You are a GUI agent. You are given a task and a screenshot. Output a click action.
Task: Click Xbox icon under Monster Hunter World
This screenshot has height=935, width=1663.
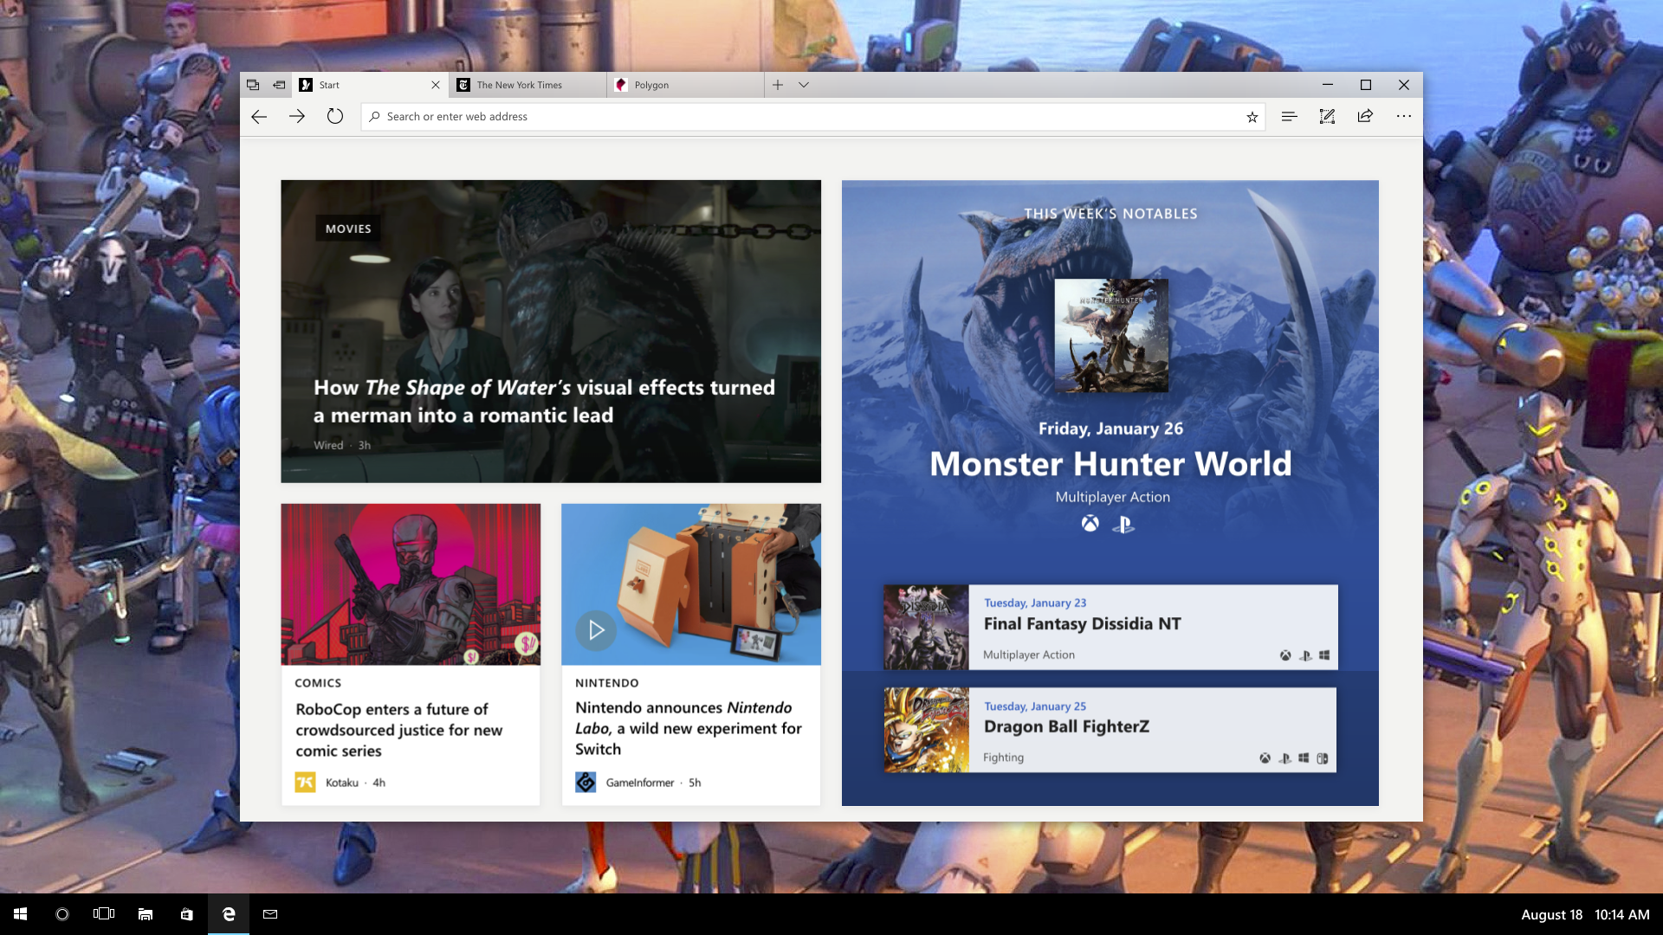pyautogui.click(x=1090, y=524)
